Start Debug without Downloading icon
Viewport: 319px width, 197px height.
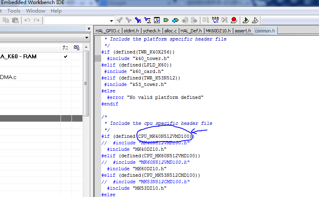[255, 20]
